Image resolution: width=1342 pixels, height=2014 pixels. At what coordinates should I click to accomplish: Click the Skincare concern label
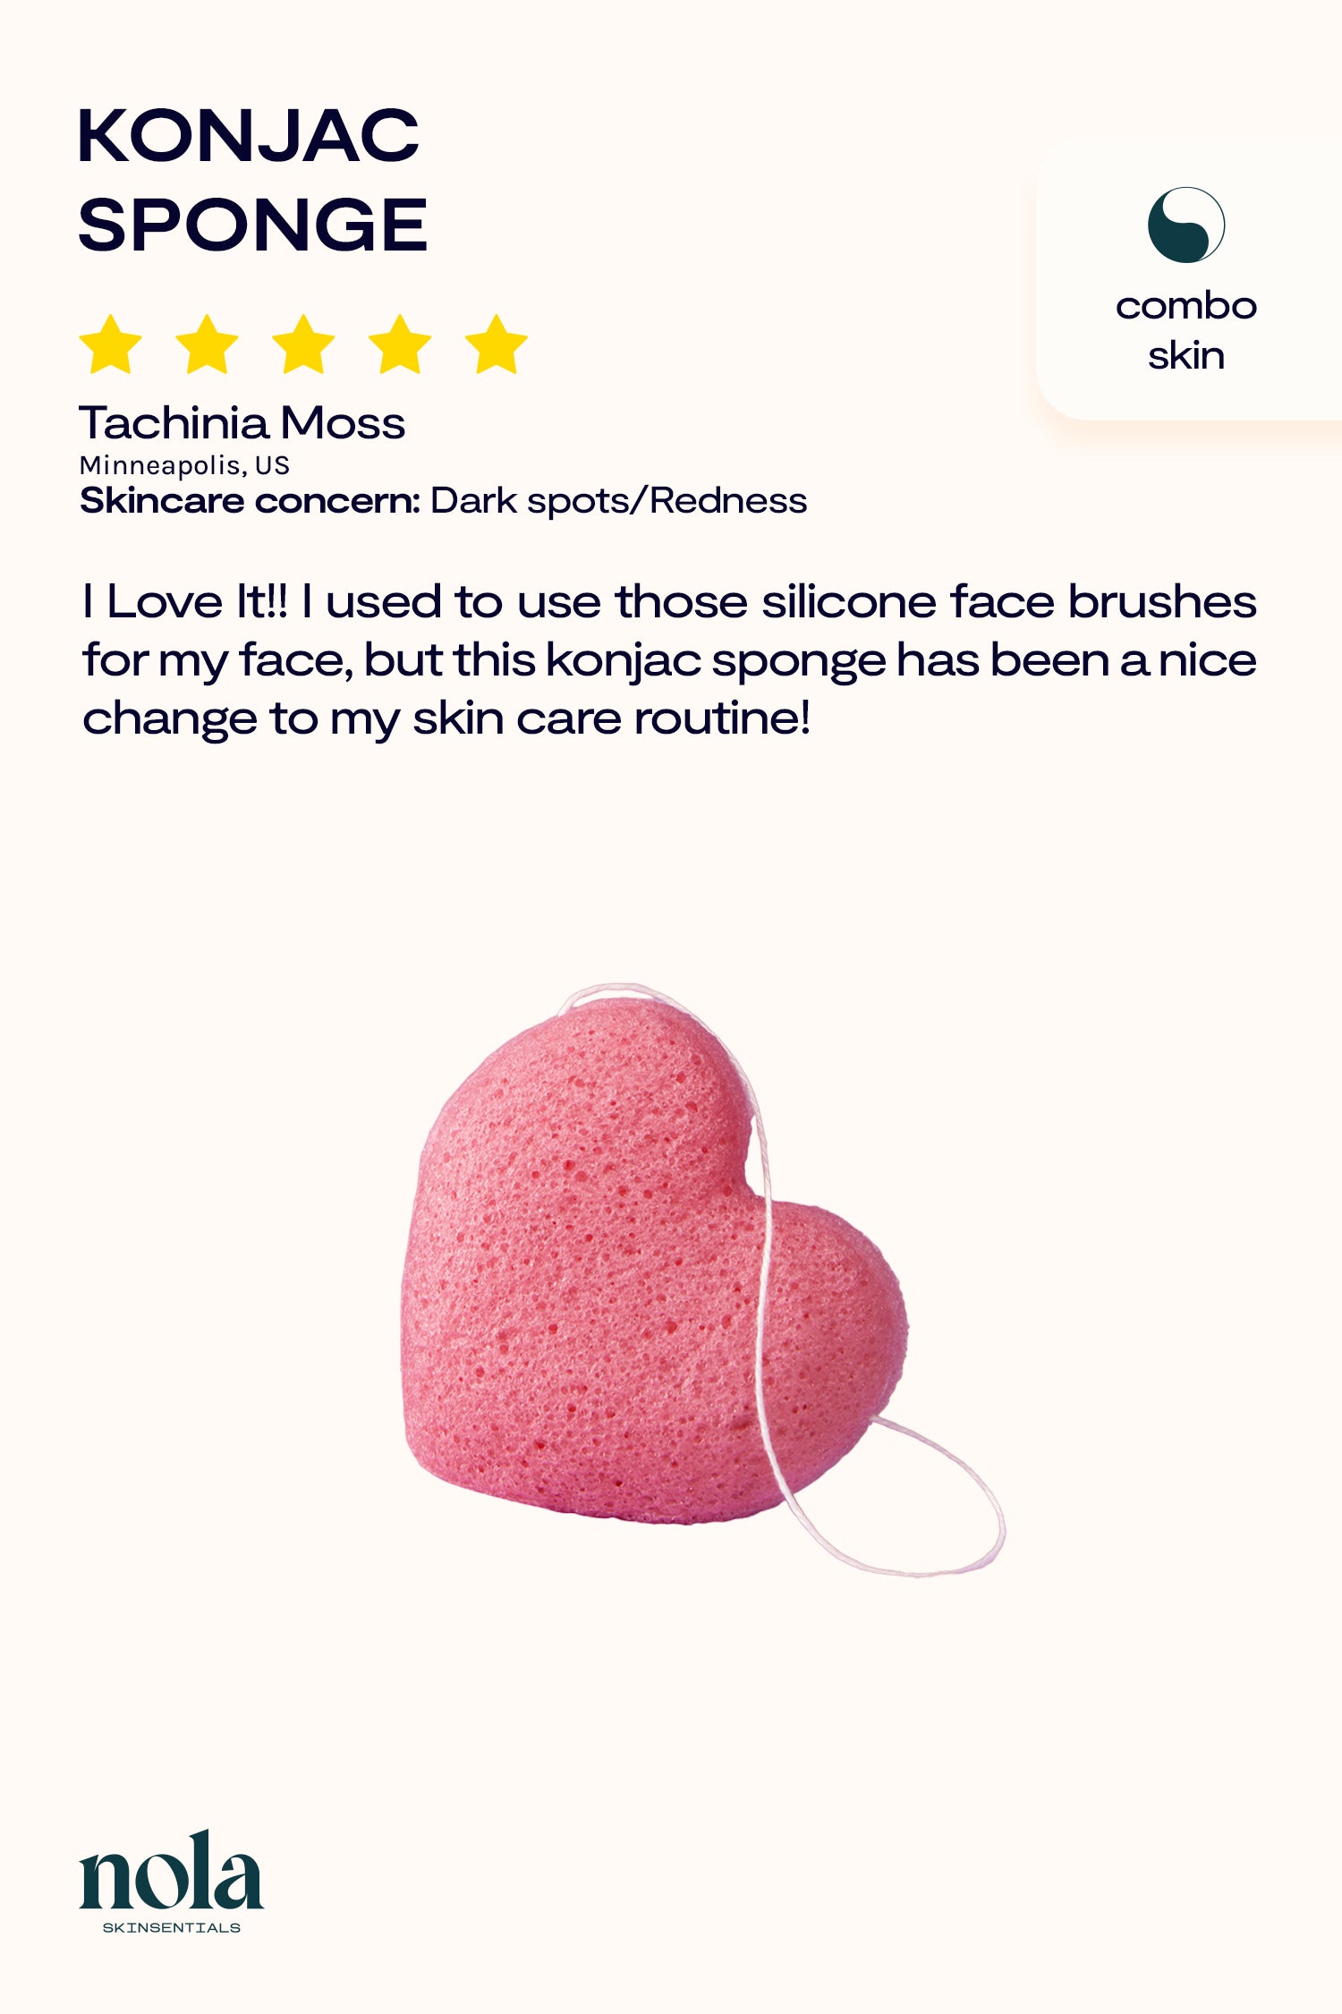(250, 500)
